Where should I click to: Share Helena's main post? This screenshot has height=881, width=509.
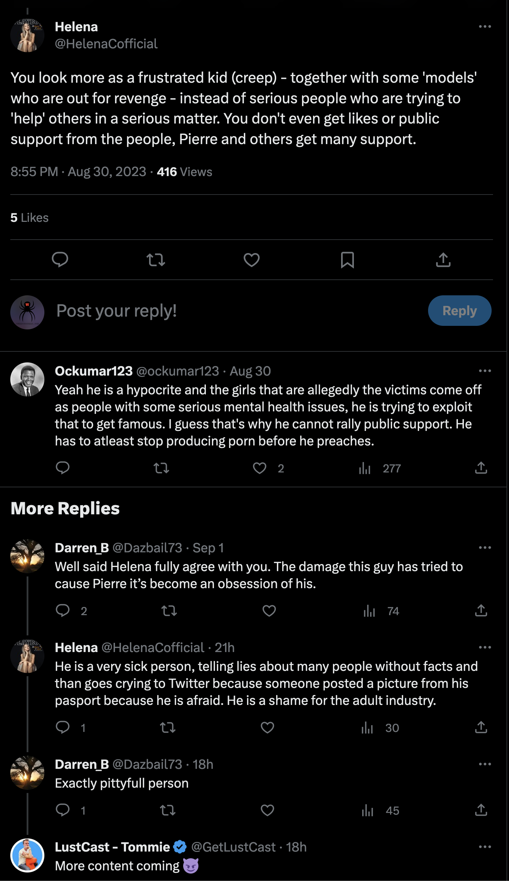(443, 260)
